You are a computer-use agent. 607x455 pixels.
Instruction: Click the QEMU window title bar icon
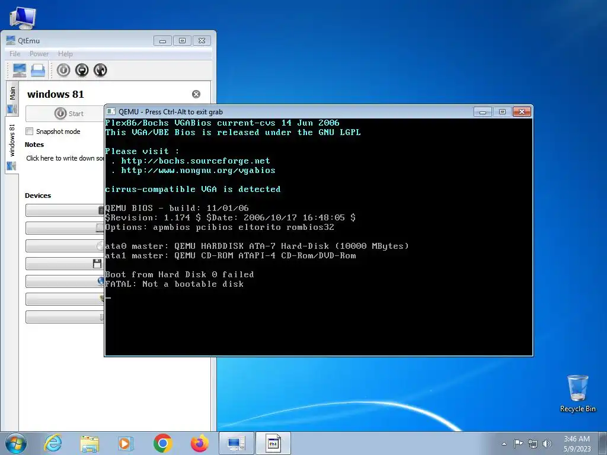point(111,111)
